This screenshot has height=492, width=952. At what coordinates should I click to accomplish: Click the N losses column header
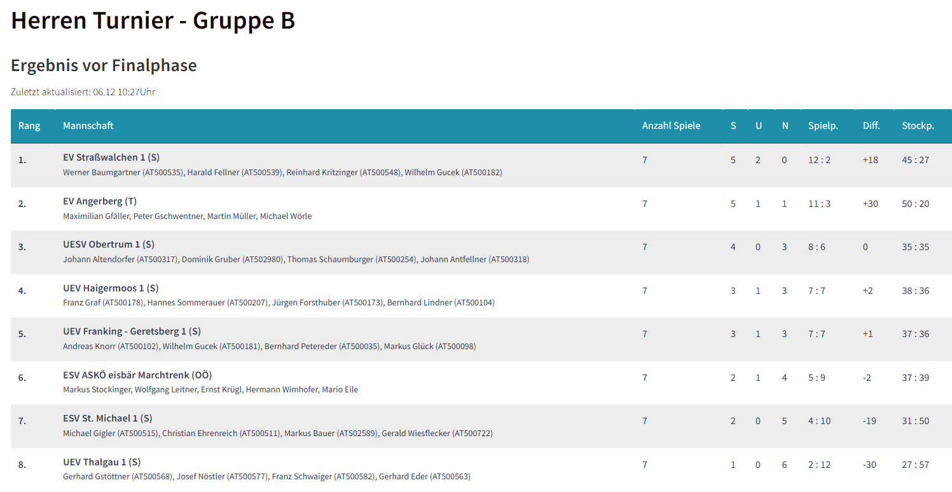(785, 126)
